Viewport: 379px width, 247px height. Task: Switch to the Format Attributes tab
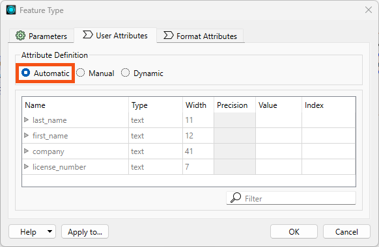click(201, 36)
